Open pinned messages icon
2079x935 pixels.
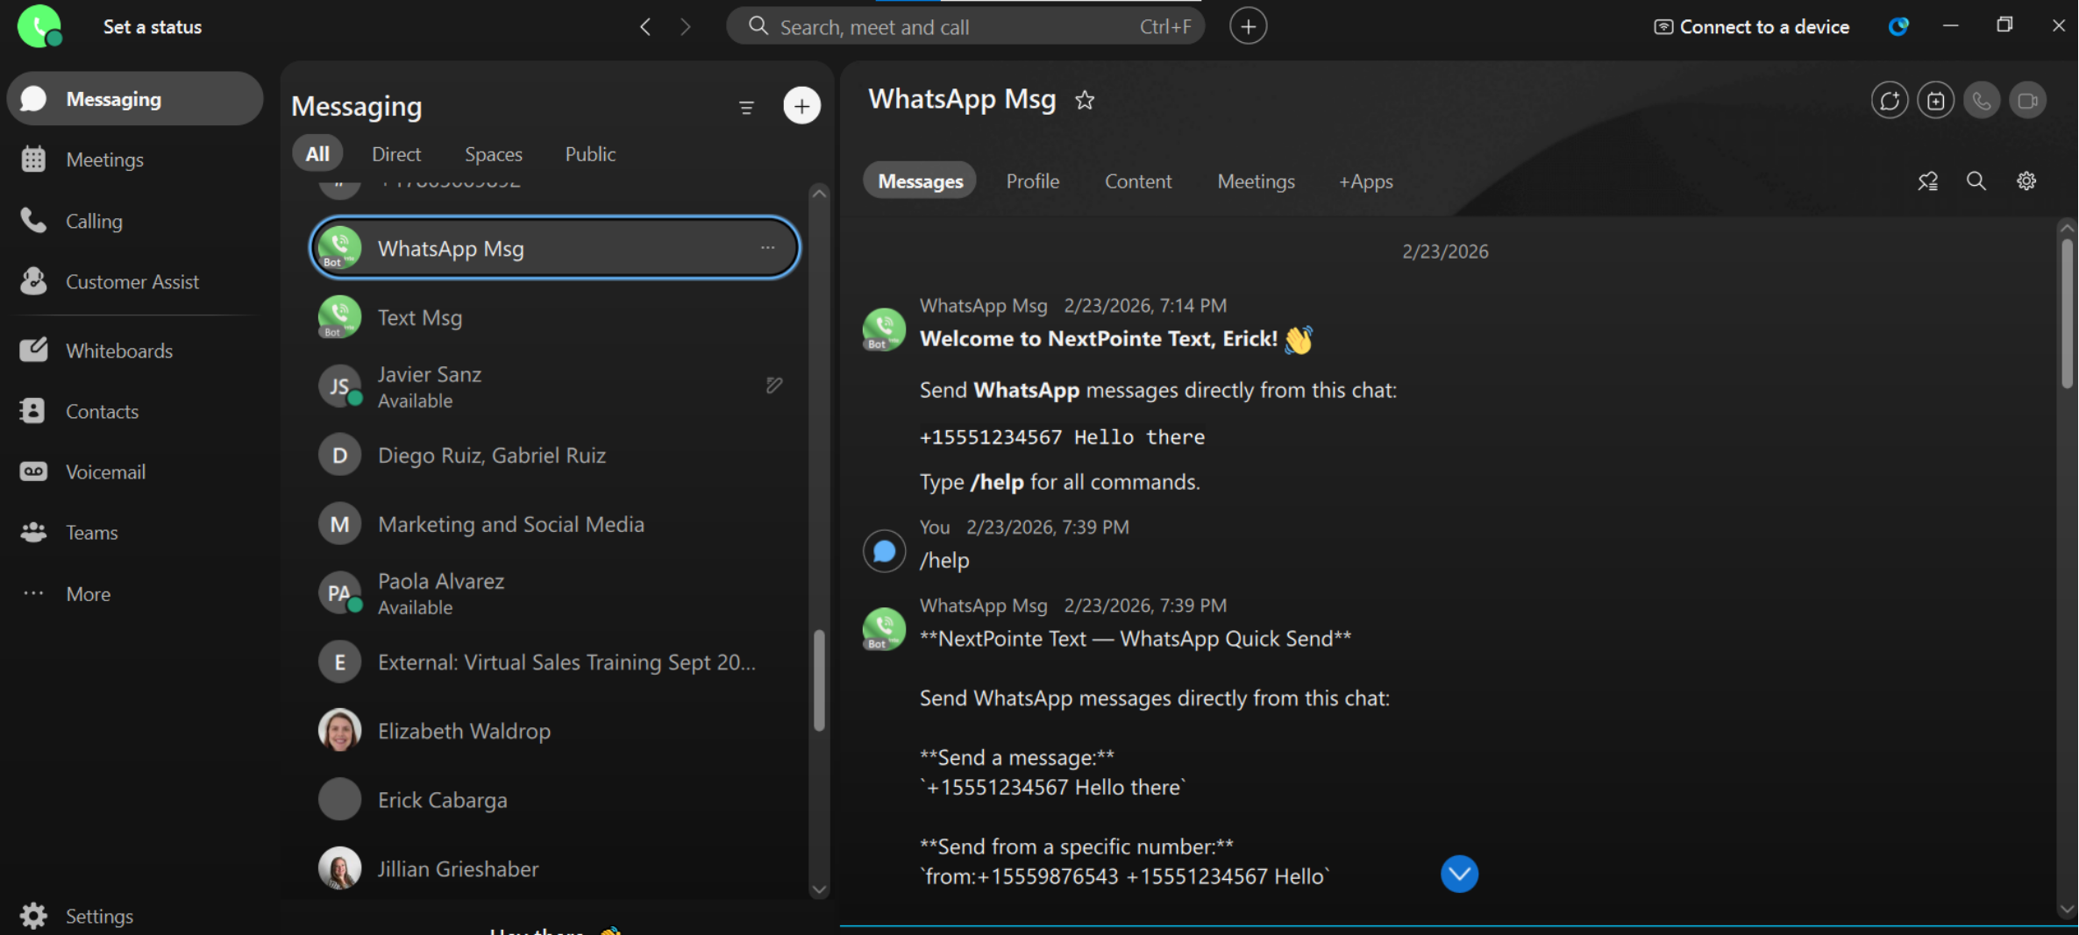1927,181
